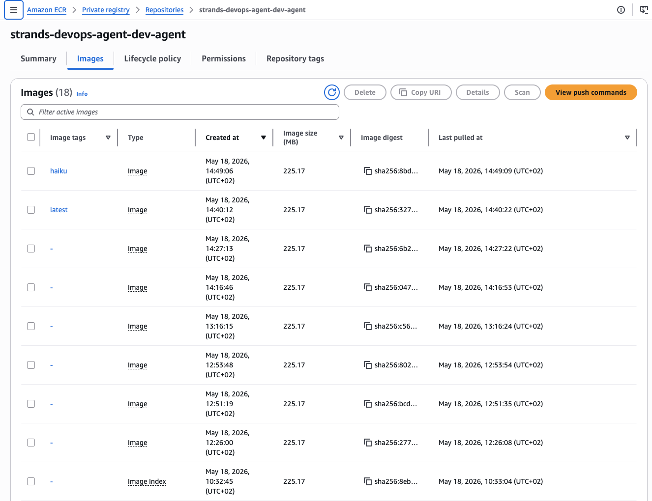Click the Image Index type link
Image resolution: width=652 pixels, height=501 pixels.
coord(147,481)
